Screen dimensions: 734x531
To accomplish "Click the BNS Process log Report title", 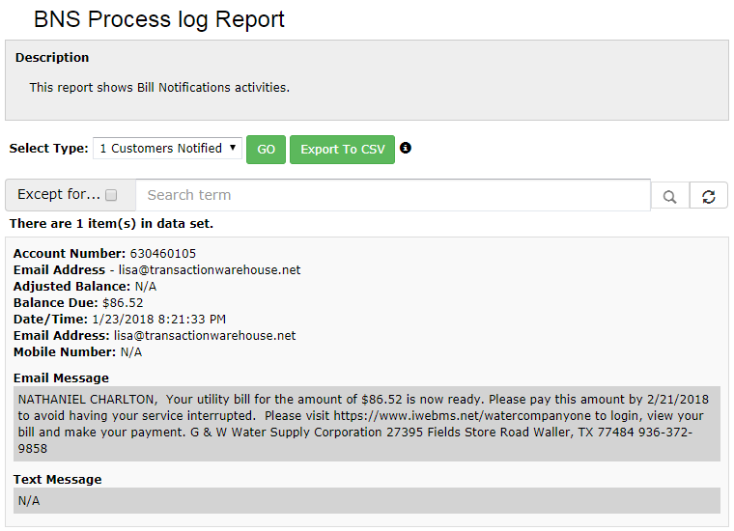I will click(x=159, y=19).
